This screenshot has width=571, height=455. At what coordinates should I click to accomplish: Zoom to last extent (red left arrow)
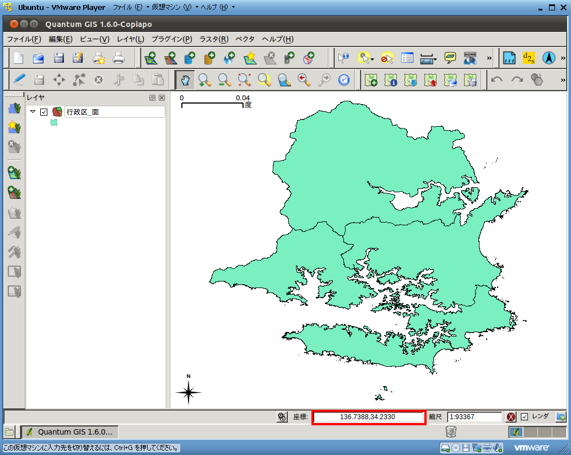(304, 80)
